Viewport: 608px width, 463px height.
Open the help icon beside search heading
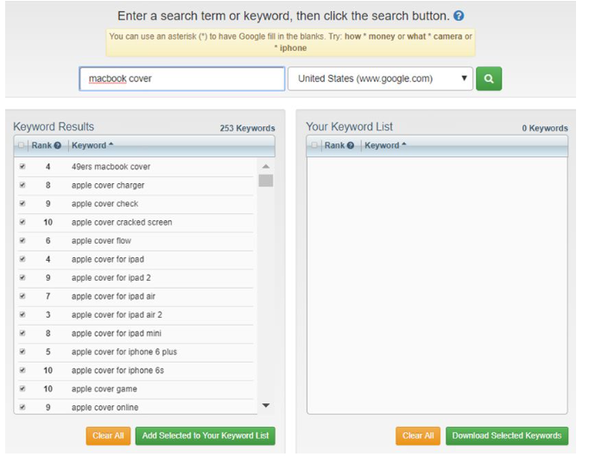click(459, 16)
